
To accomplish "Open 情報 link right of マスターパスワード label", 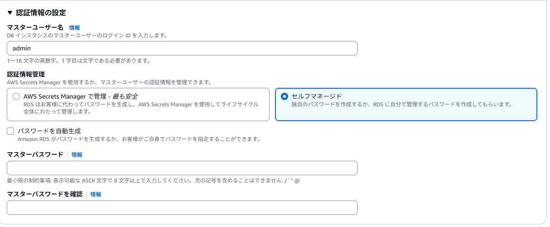I will click(77, 155).
